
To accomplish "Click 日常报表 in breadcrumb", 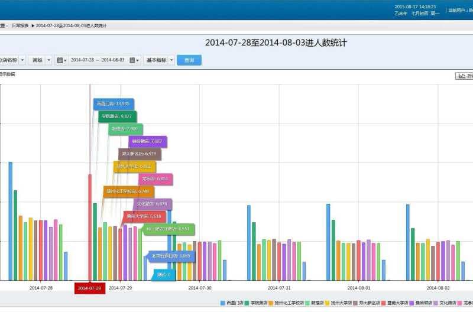I will 20,25.
